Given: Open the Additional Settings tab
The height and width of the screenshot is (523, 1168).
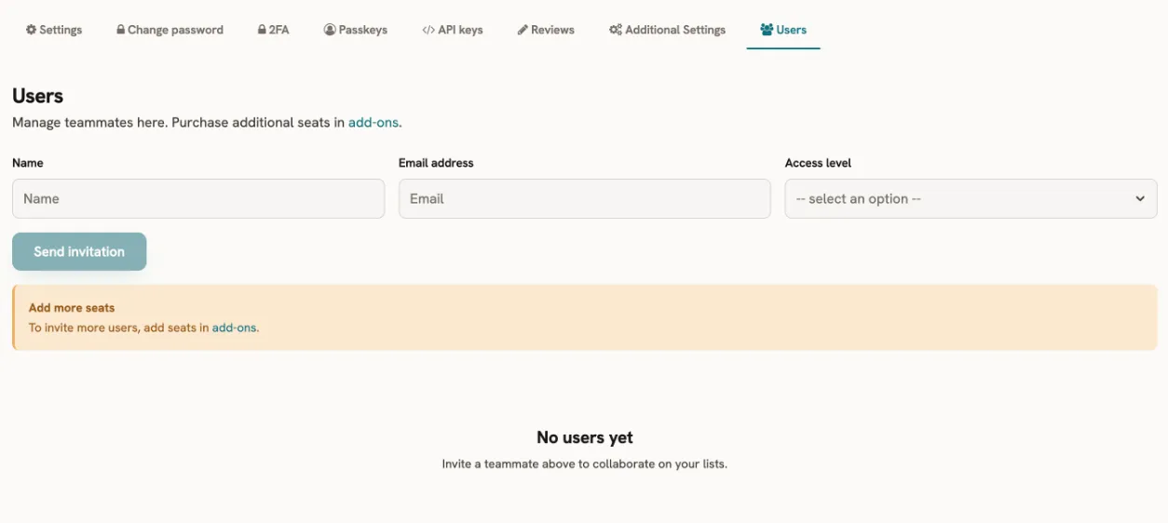Looking at the screenshot, I should click(675, 30).
